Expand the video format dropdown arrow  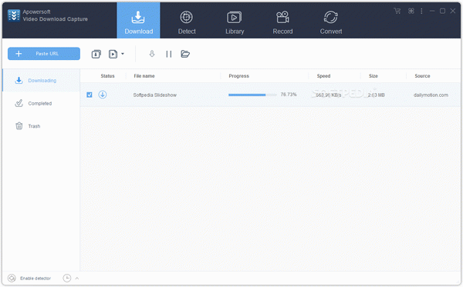pos(123,54)
